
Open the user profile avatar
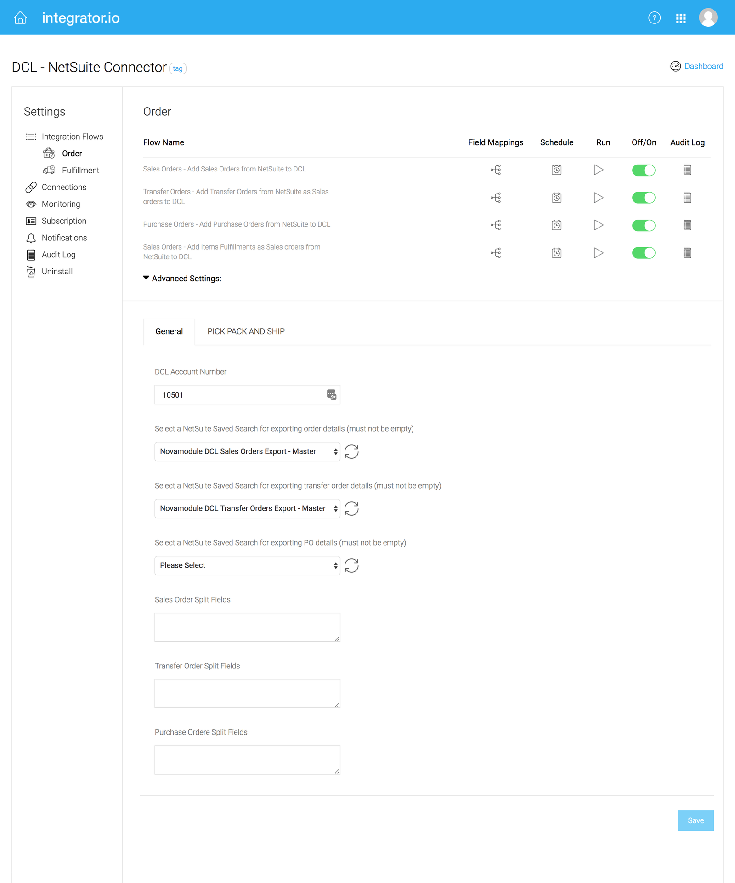[x=708, y=17]
